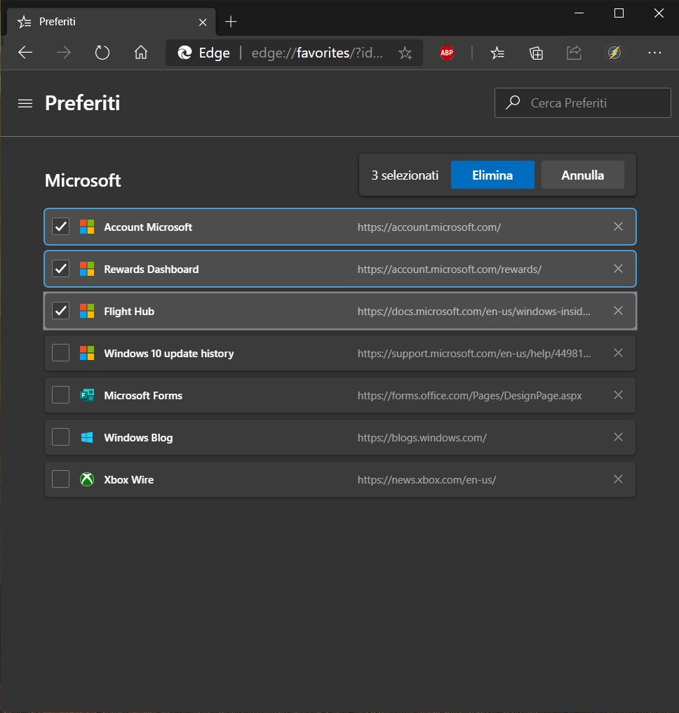679x713 pixels.
Task: Click the Windows Blog favicon
Action: coord(87,437)
